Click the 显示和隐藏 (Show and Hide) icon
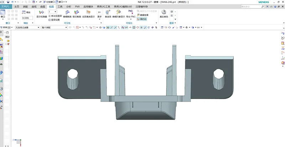Image resolution: width=285 pixels, height=147 pixels. pyautogui.click(x=41, y=13)
